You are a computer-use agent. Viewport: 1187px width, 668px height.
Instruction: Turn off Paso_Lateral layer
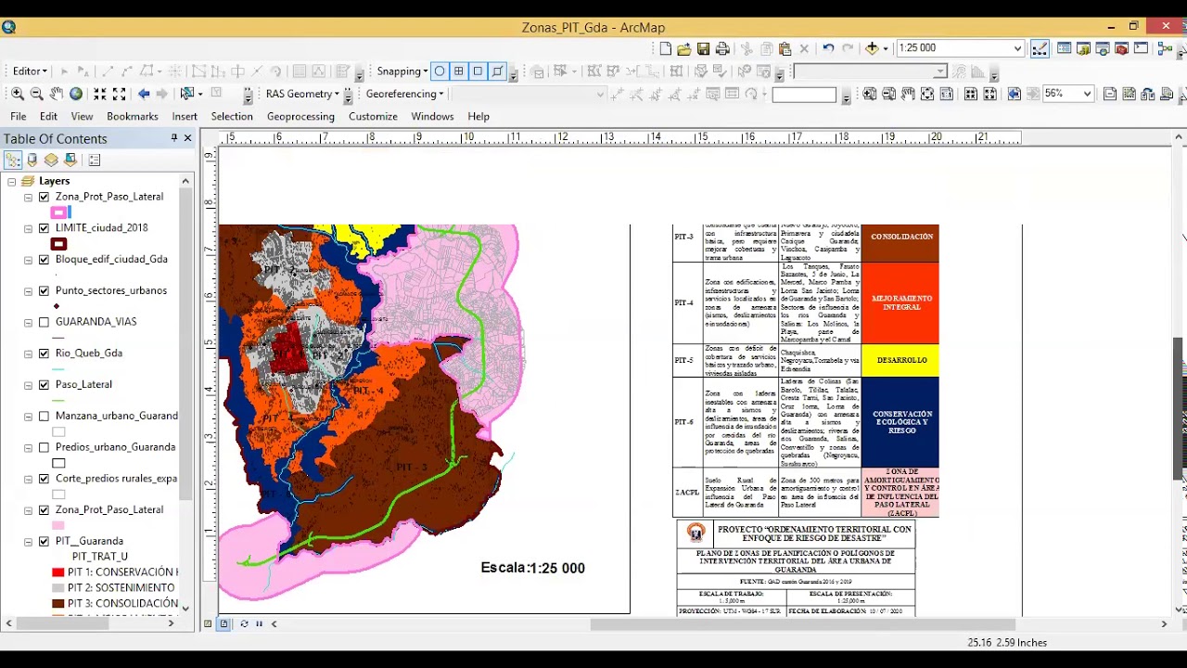coord(44,384)
